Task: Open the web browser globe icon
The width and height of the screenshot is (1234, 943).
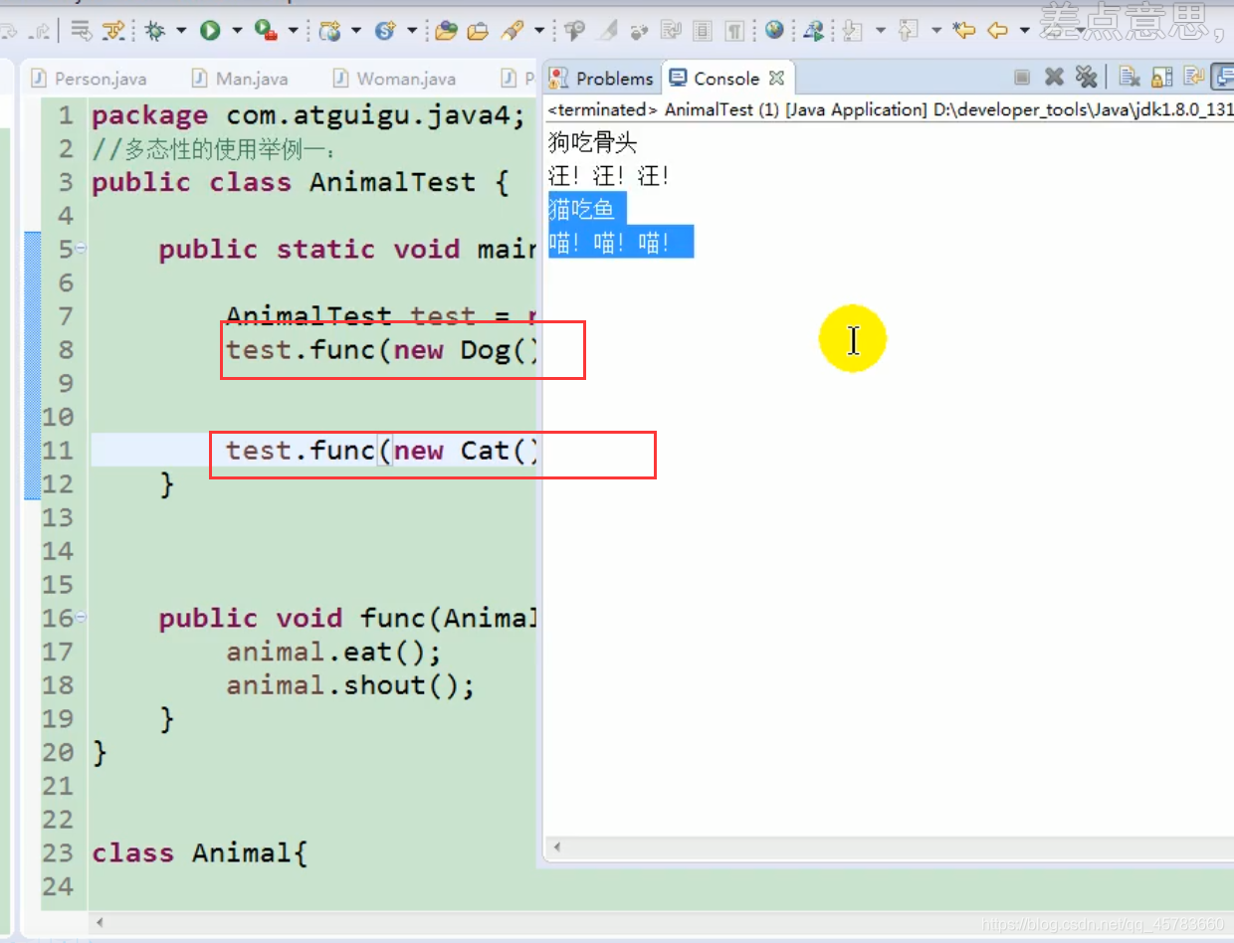Action: tap(775, 31)
